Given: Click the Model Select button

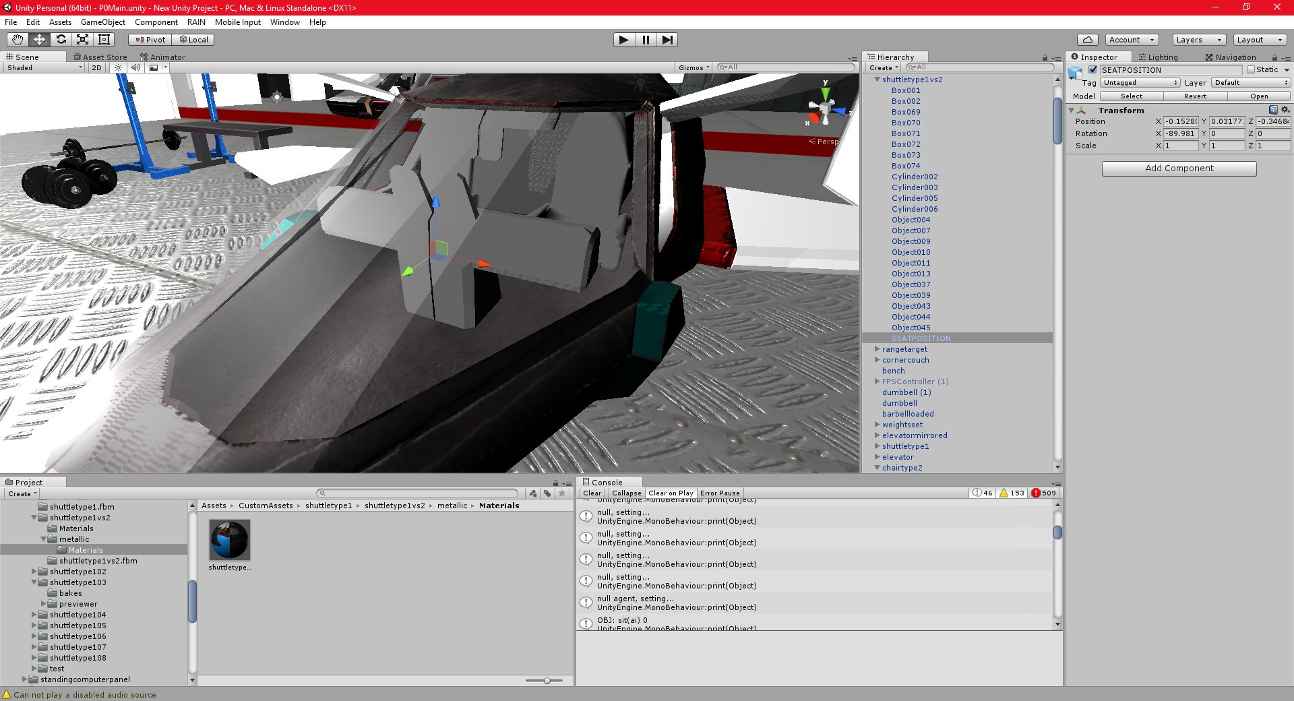Looking at the screenshot, I should coord(1132,96).
